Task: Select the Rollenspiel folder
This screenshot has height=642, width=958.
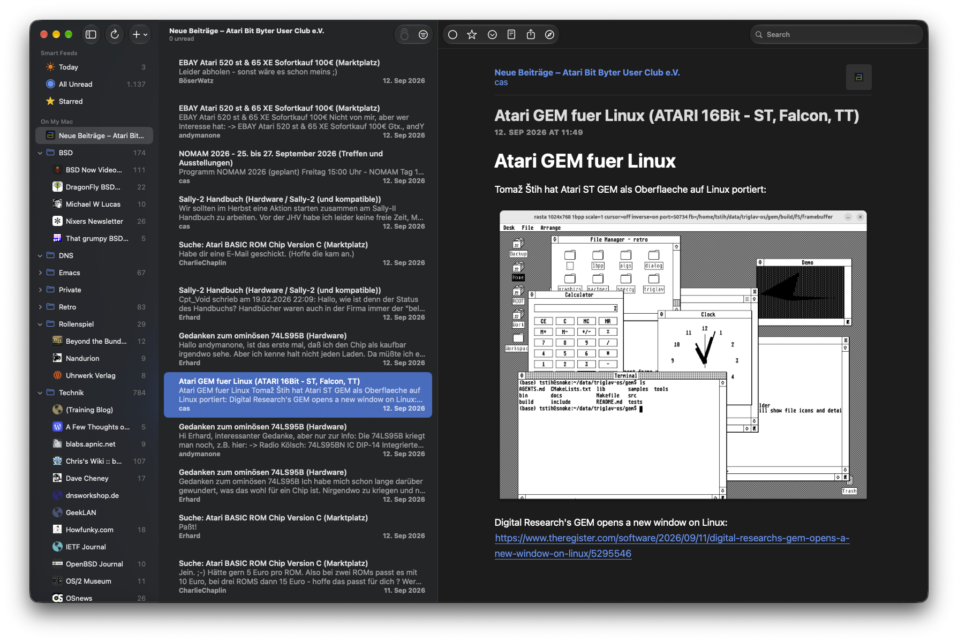Action: tap(94, 324)
